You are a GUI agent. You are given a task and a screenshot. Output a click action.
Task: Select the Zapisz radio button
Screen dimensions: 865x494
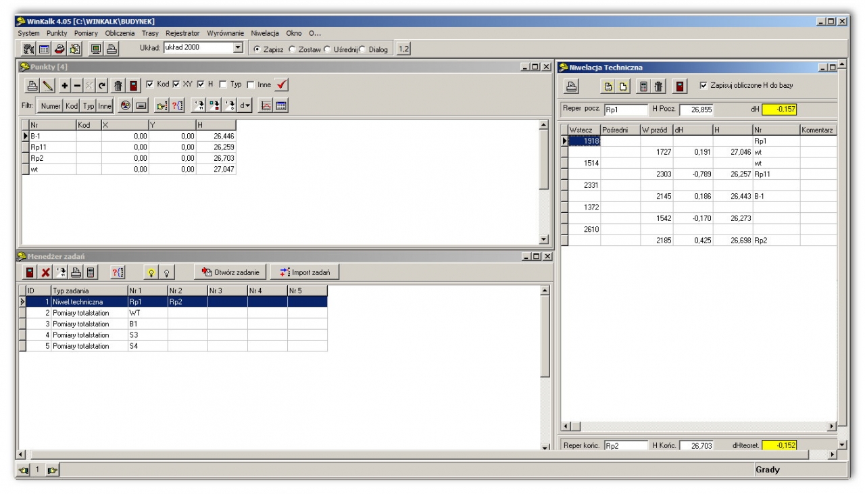point(257,49)
